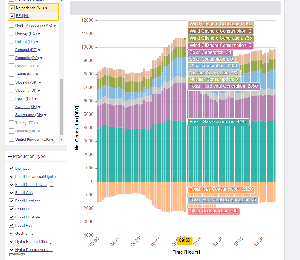Click the Other Generation: 1406 tooltip

click(213, 66)
